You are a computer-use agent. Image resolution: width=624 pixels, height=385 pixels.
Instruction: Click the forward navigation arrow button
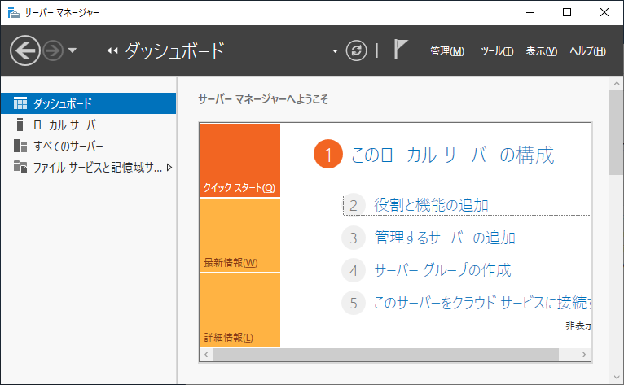click(x=53, y=50)
